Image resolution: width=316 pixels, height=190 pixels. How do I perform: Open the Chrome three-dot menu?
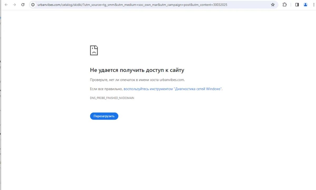(314, 5)
